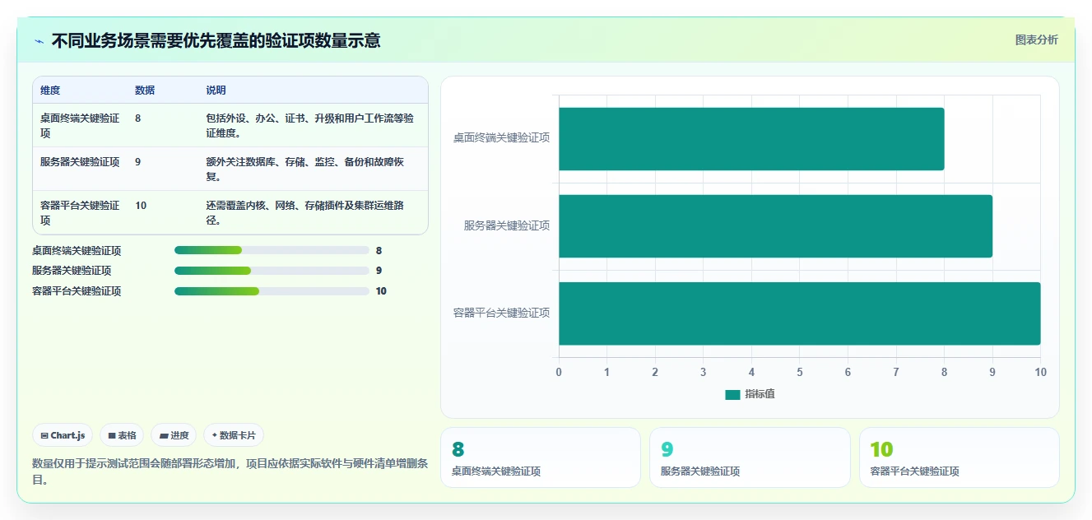Click the table data value 9
Viewport: 1092px width, 520px height.
pyautogui.click(x=138, y=162)
